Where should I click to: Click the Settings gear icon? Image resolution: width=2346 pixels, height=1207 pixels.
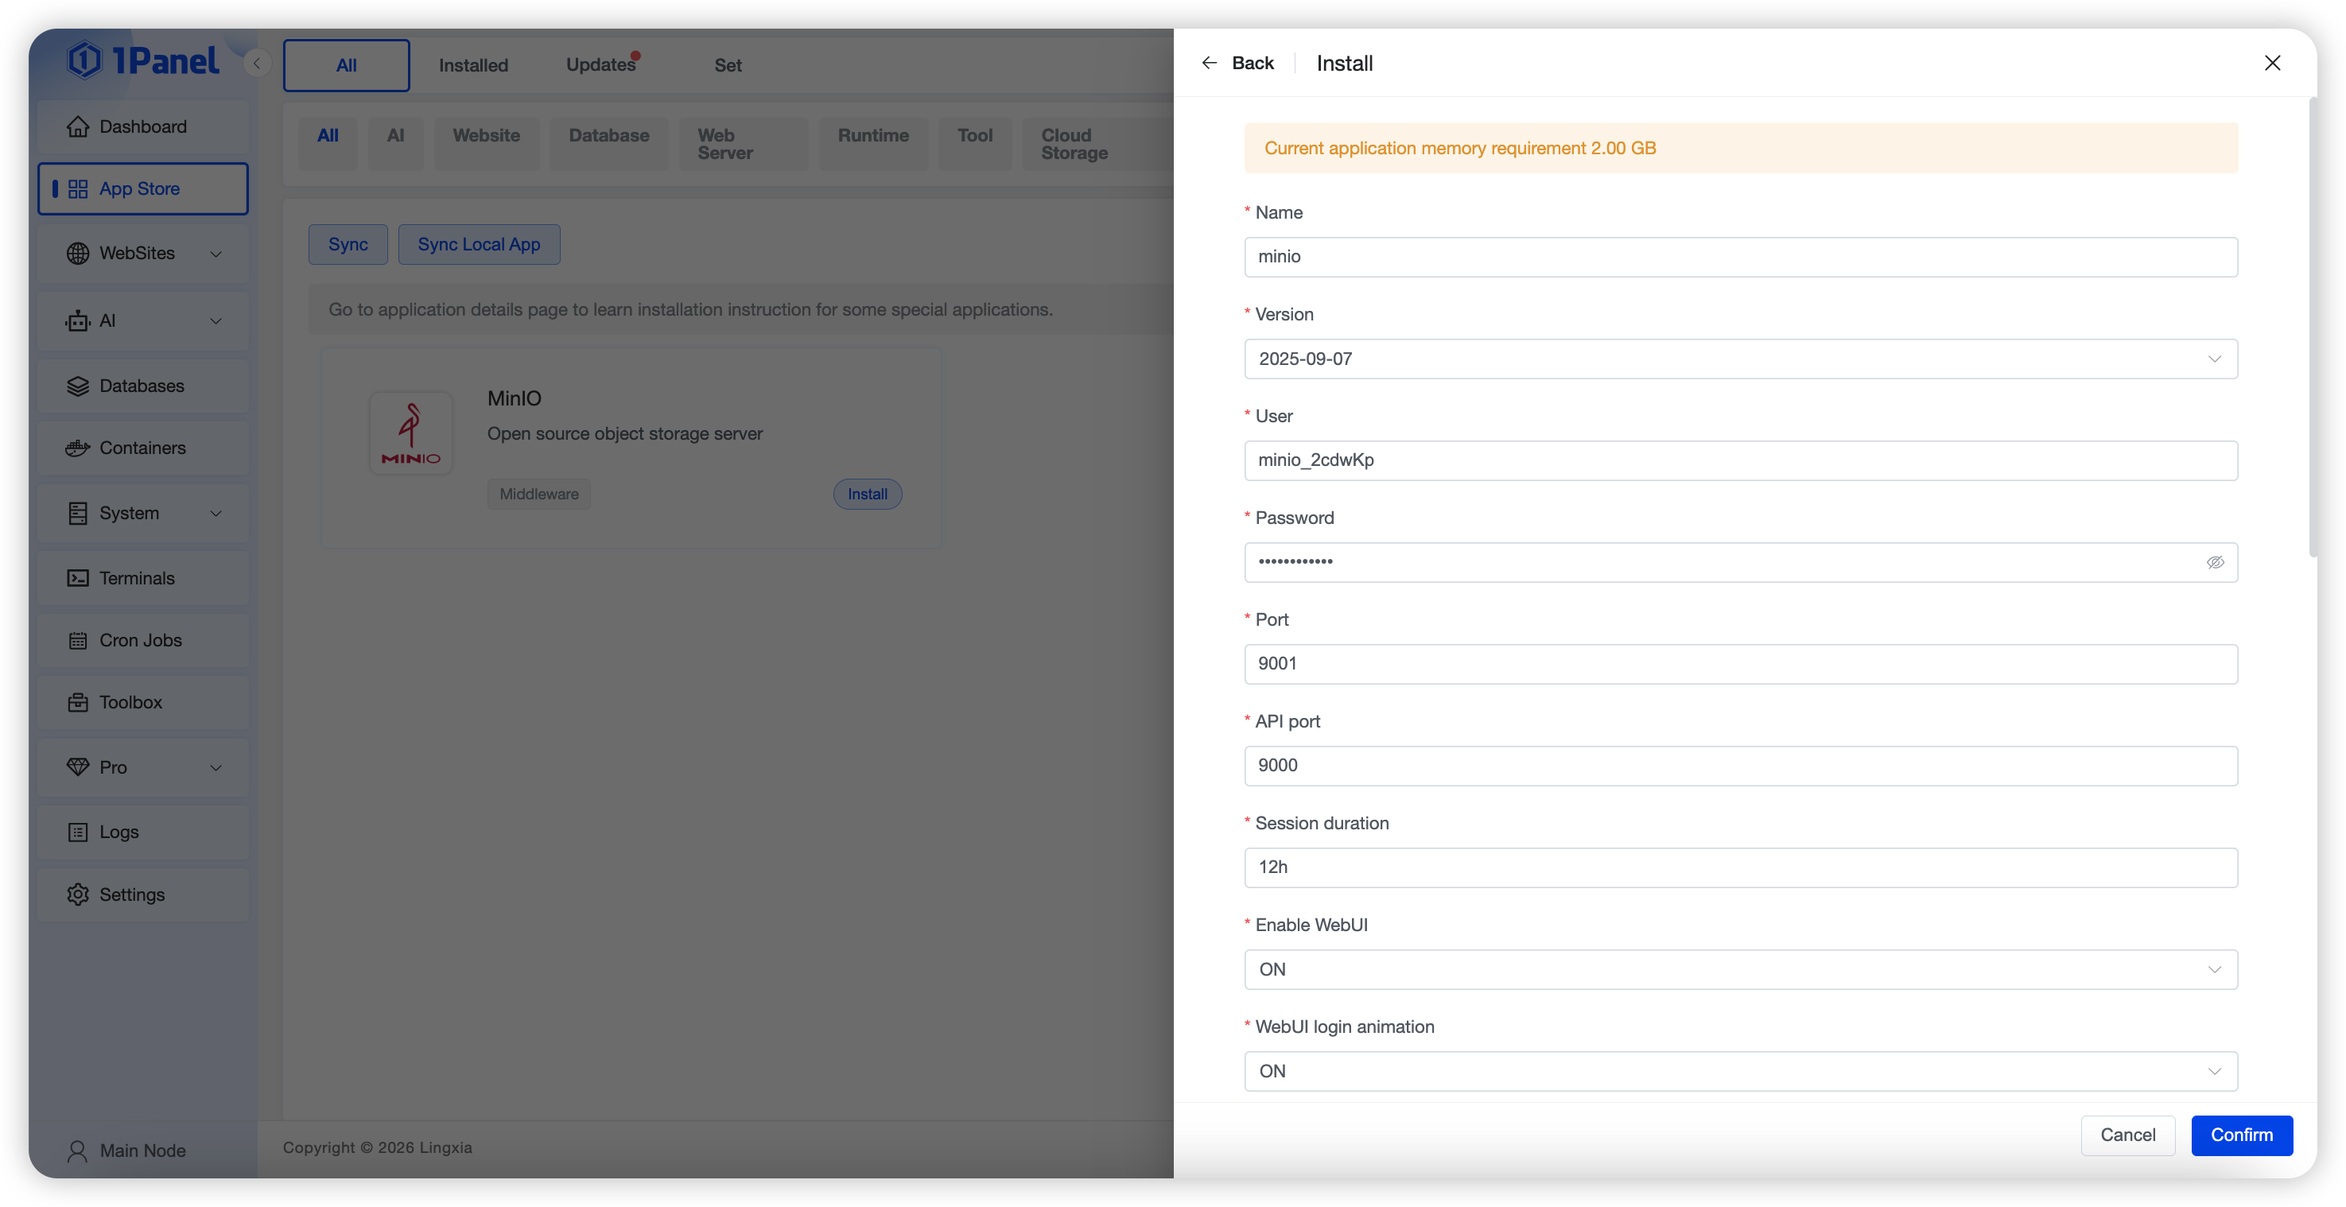77,895
